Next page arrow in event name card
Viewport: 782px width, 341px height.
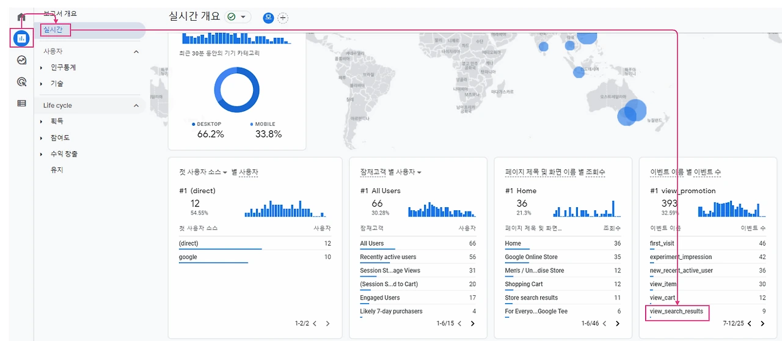point(762,323)
